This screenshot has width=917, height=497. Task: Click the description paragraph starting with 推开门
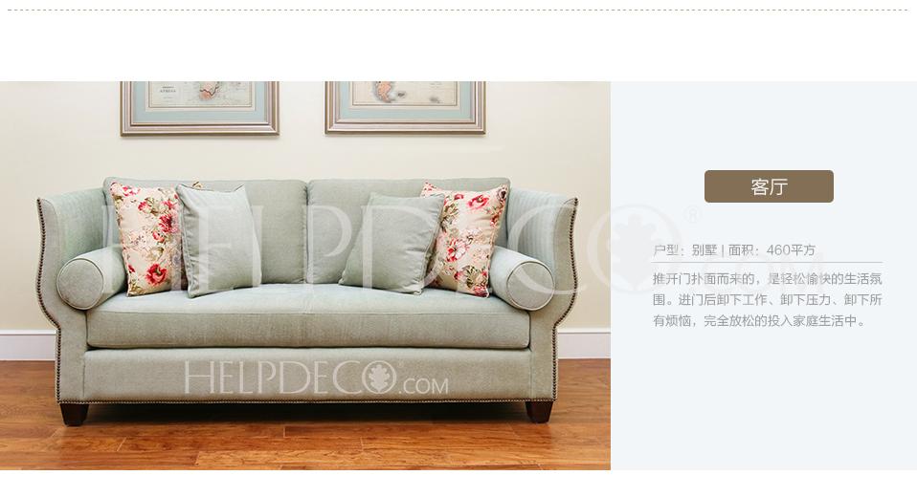(x=768, y=299)
